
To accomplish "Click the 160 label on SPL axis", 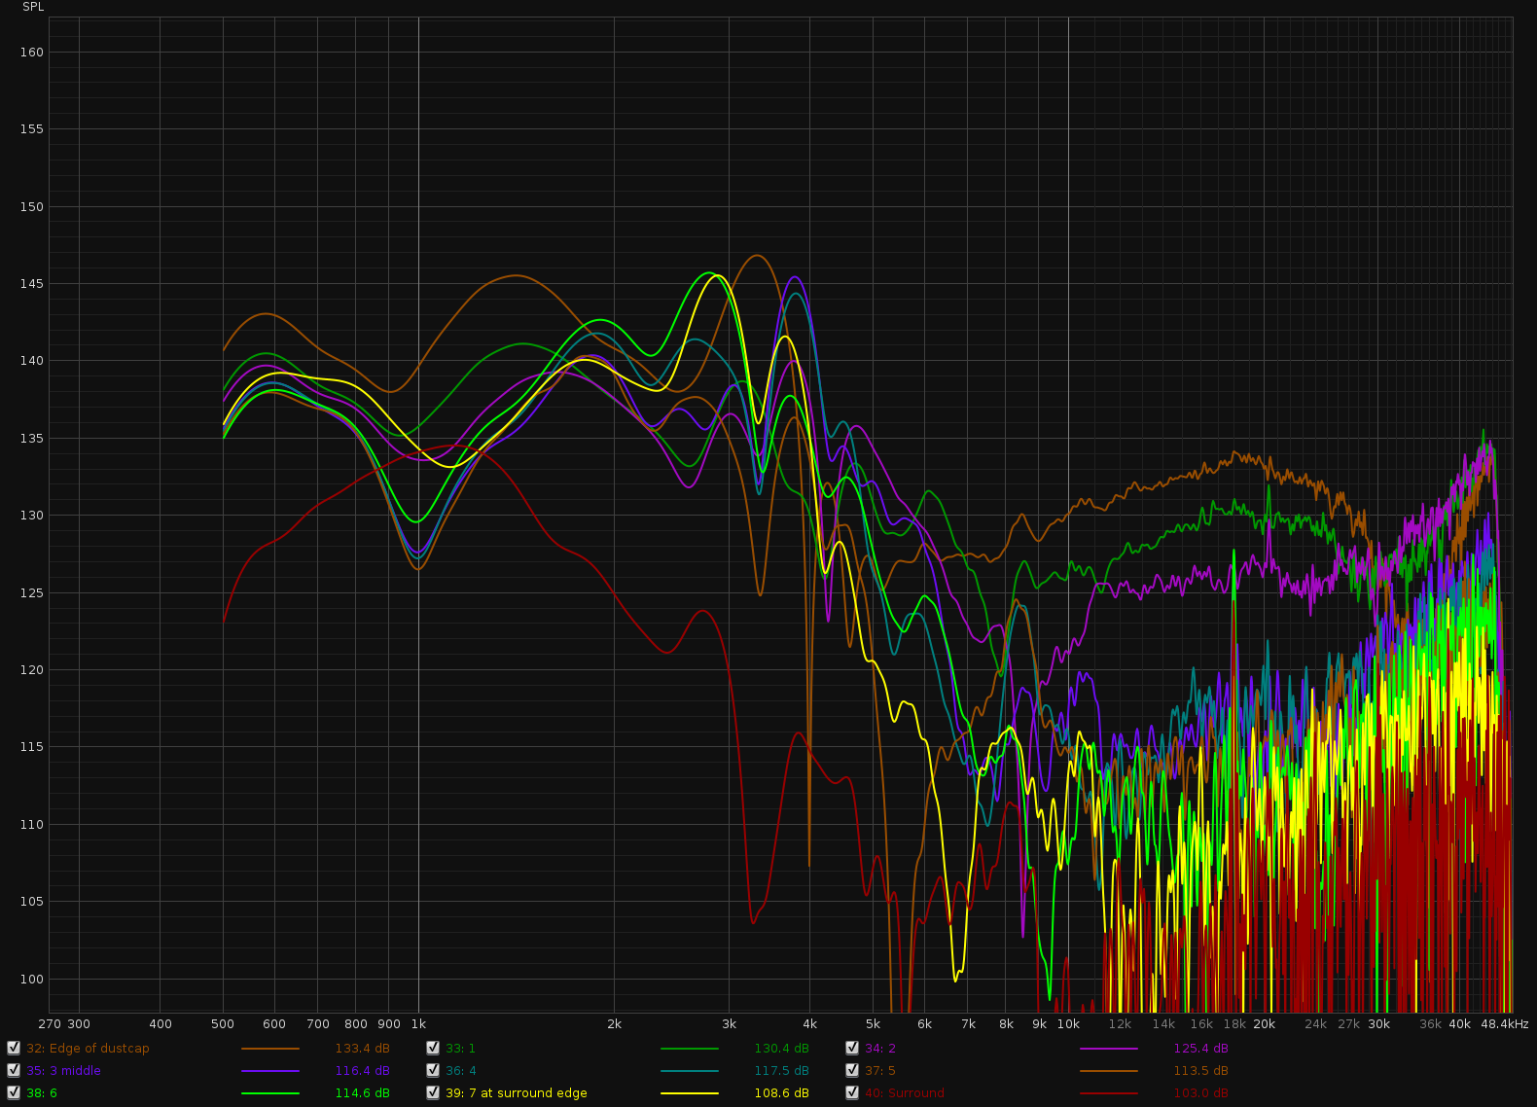I will point(32,53).
